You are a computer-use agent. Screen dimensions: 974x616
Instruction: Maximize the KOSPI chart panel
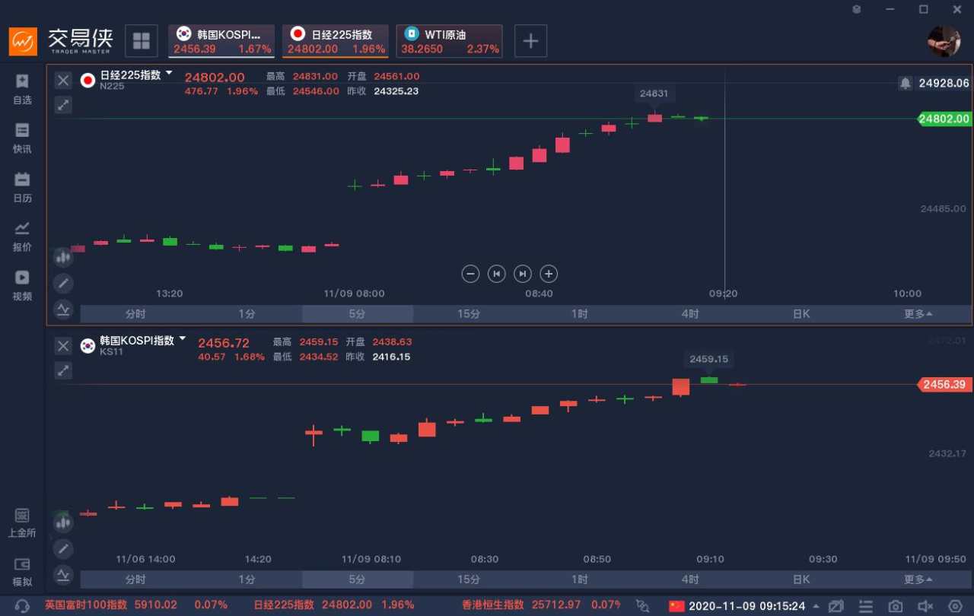63,370
